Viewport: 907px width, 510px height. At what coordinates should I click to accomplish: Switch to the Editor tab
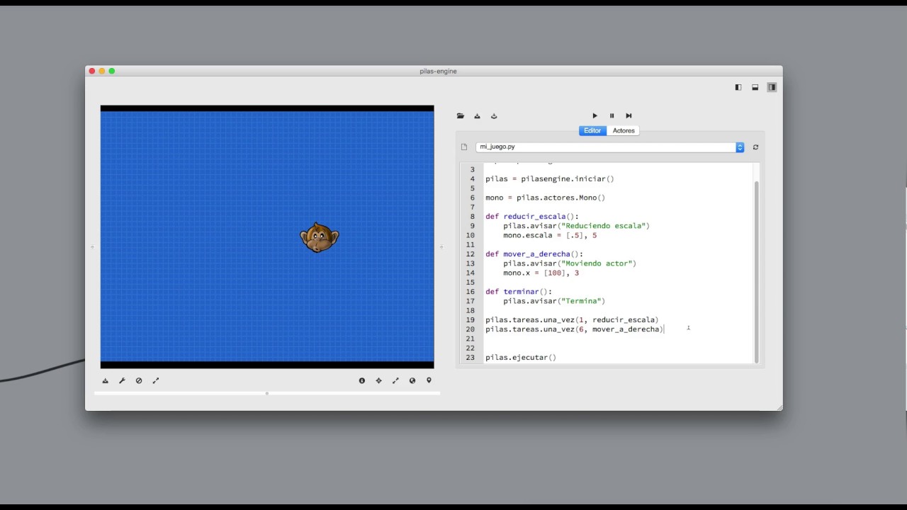point(592,130)
